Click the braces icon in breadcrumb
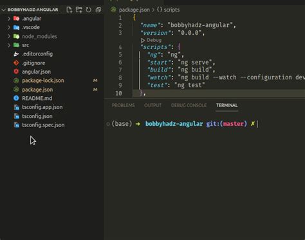The width and height of the screenshot is (305, 240). [160, 10]
